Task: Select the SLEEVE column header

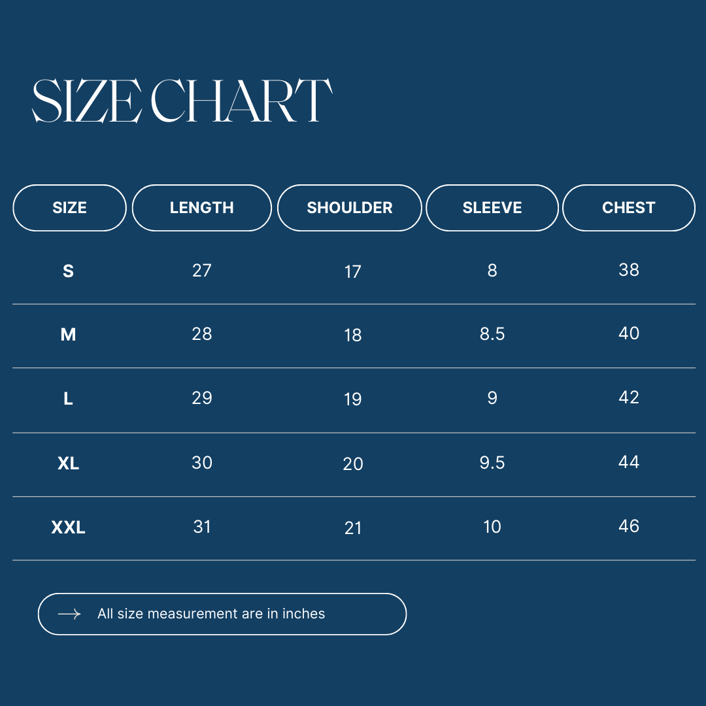Action: click(492, 208)
